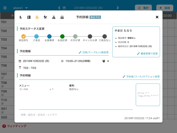Set status to キャンセル済
The width and height of the screenshot is (177, 133).
coord(90,36)
